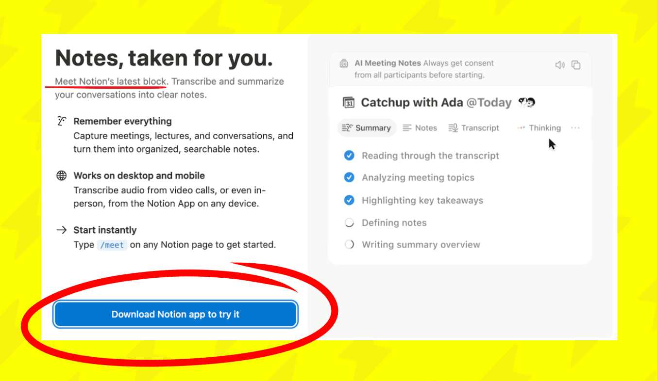Toggle the Reading through the transcript checkmark
This screenshot has width=657, height=381.
click(349, 156)
